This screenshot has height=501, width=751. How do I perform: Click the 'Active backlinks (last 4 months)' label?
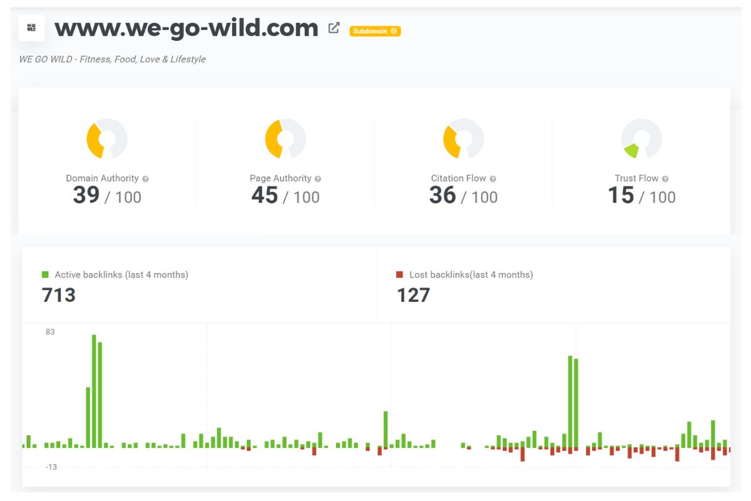pyautogui.click(x=121, y=274)
